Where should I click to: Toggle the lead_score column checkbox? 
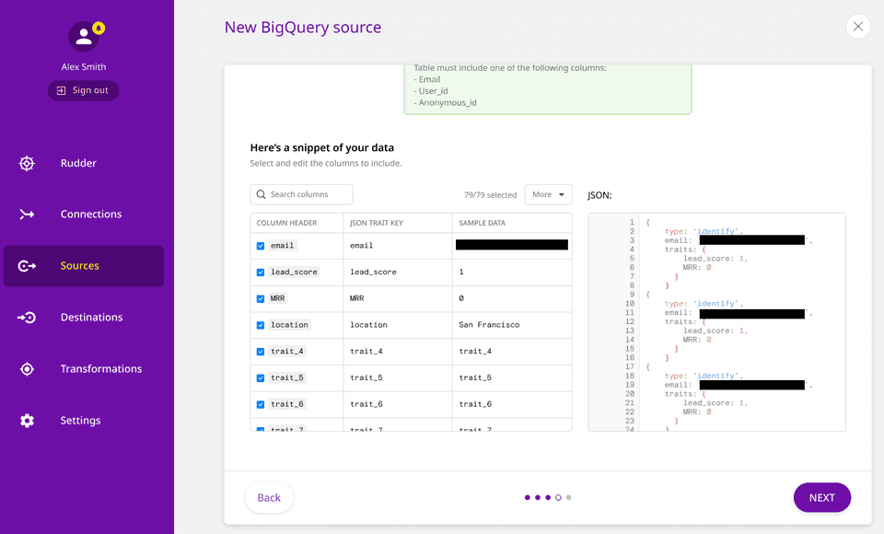point(261,273)
